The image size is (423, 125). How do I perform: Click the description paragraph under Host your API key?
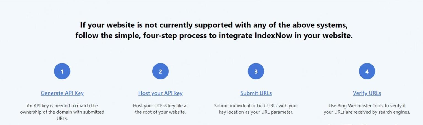pos(160,109)
